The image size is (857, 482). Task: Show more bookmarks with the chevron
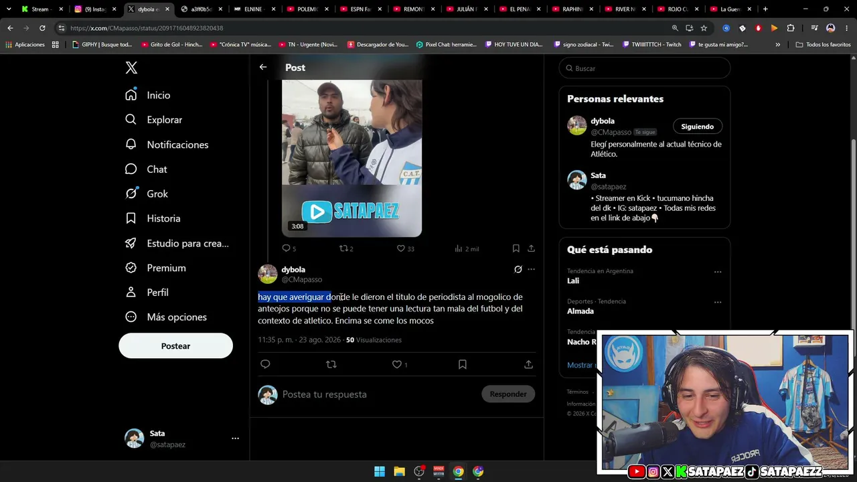coord(778,45)
